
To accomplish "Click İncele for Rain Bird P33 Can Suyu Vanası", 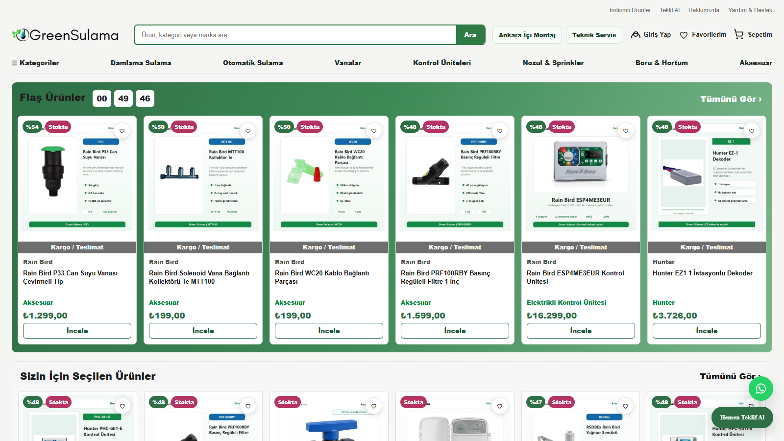I will click(77, 331).
